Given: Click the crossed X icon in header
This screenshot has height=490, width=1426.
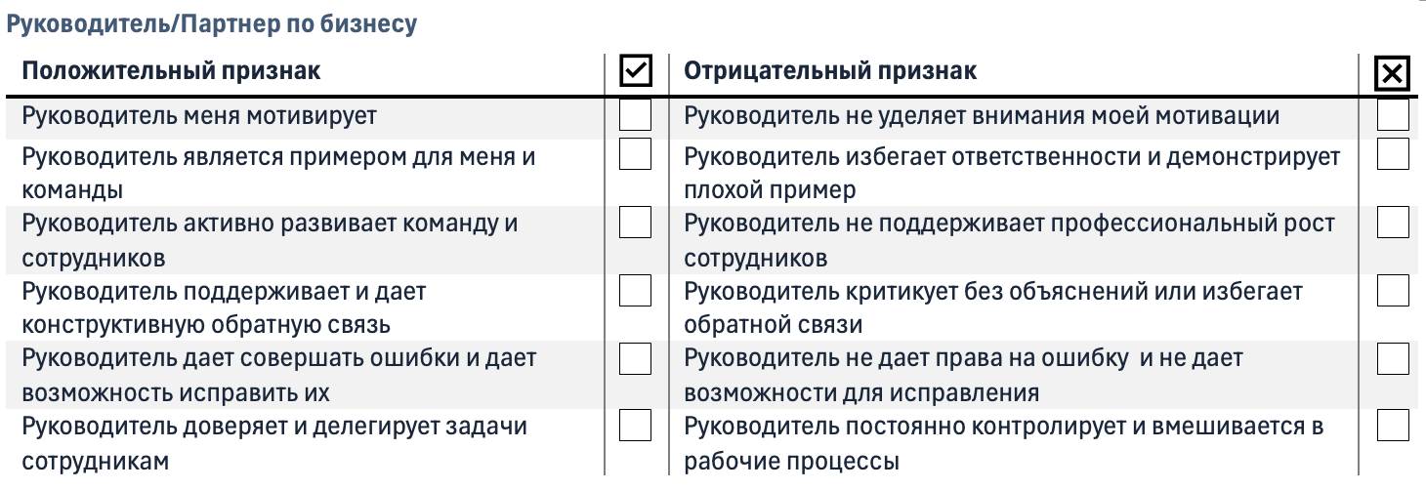Looking at the screenshot, I should pyautogui.click(x=1392, y=73).
